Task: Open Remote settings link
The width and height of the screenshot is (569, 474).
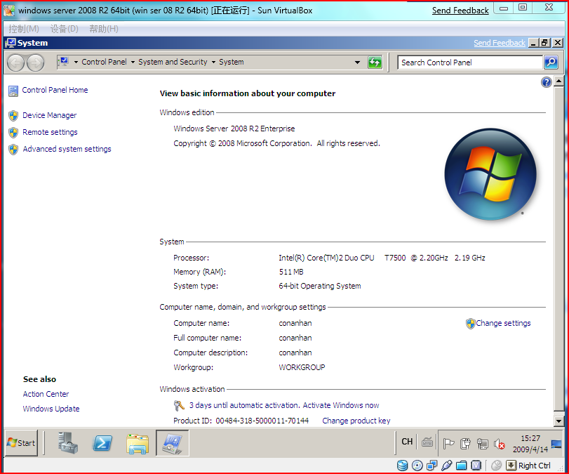Action: [50, 132]
